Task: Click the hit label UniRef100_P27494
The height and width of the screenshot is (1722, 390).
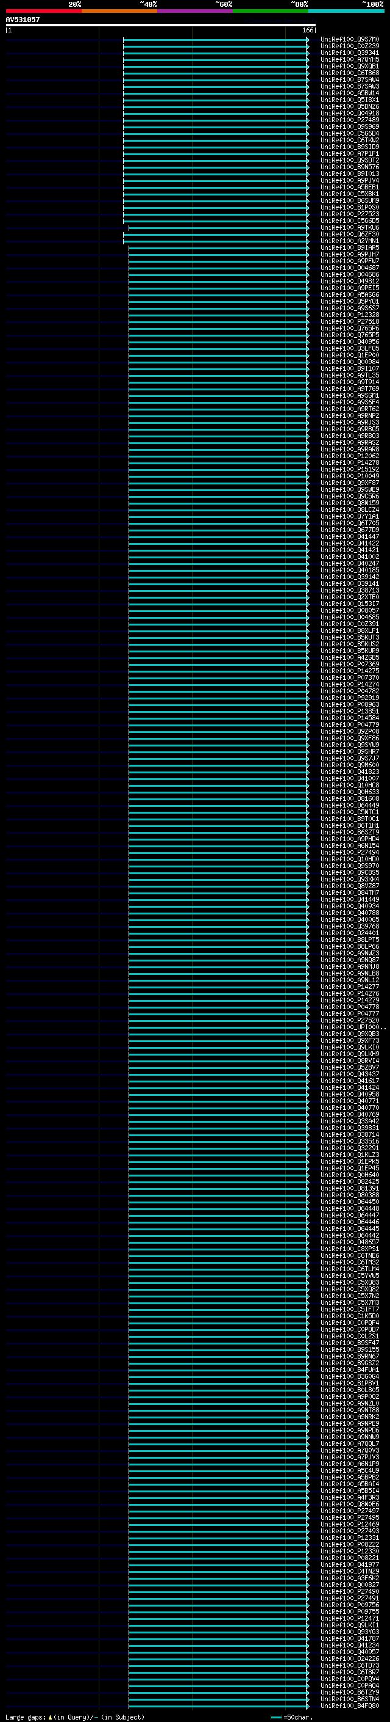Action: pyautogui.click(x=350, y=852)
